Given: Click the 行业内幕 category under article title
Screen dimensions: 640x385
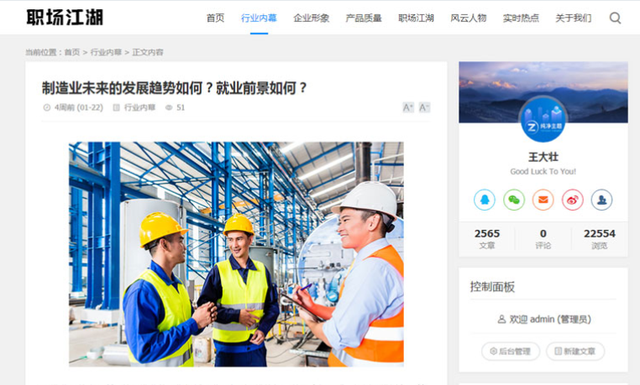Looking at the screenshot, I should click(x=139, y=107).
